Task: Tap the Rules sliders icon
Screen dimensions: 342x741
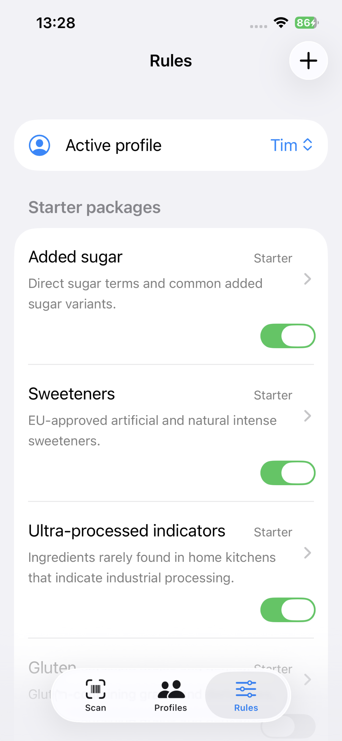Action: [246, 689]
